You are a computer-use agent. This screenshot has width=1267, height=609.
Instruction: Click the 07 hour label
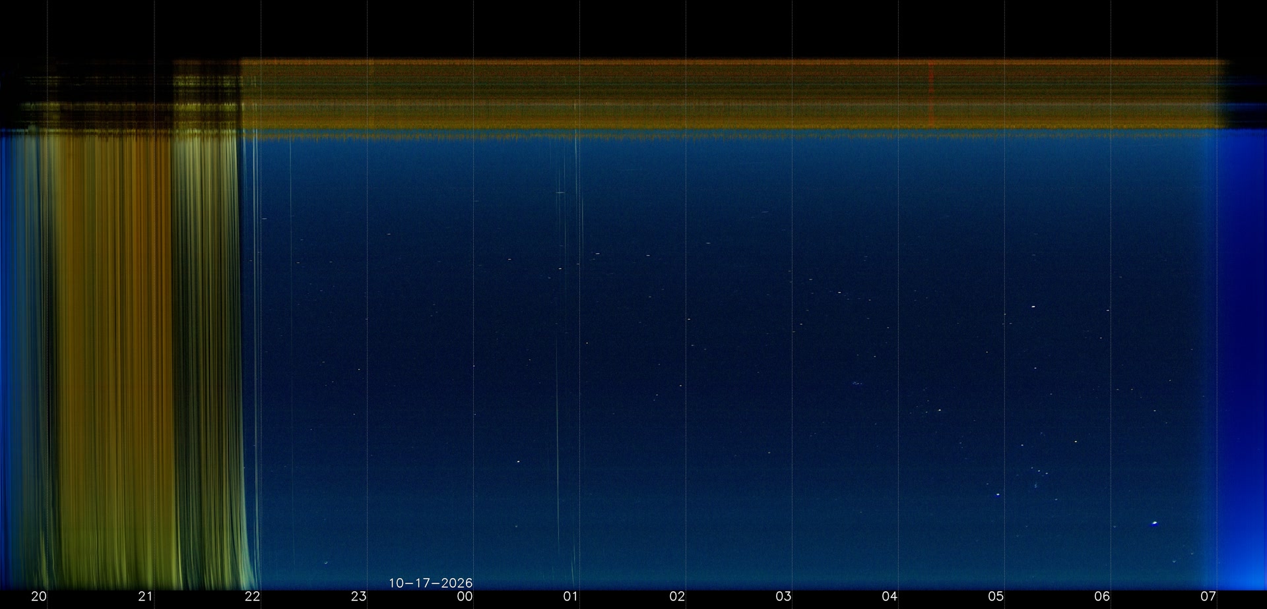[x=1208, y=596]
